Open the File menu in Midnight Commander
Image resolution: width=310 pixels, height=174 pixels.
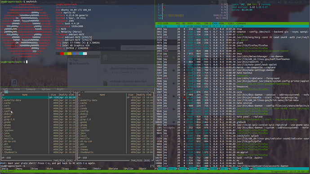tap(17, 89)
